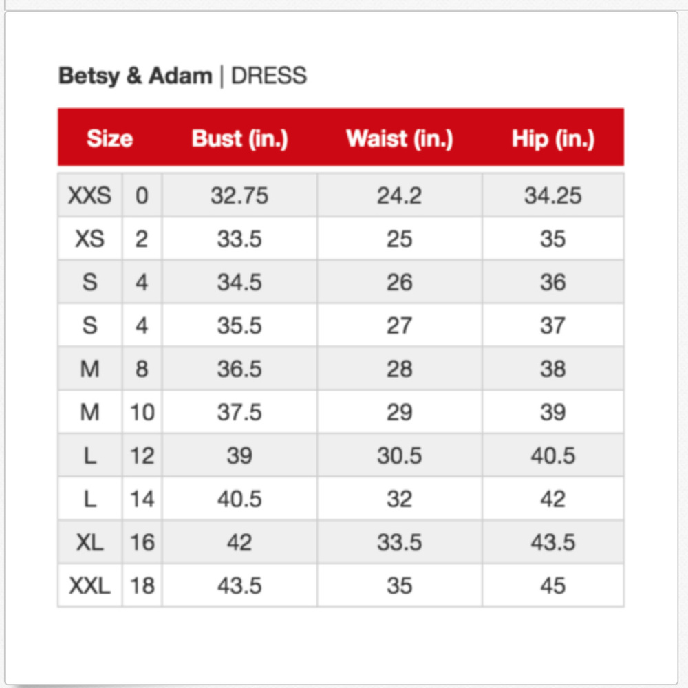688x688 pixels.
Task: Click the Betsy & Adam brand title
Action: [x=136, y=76]
